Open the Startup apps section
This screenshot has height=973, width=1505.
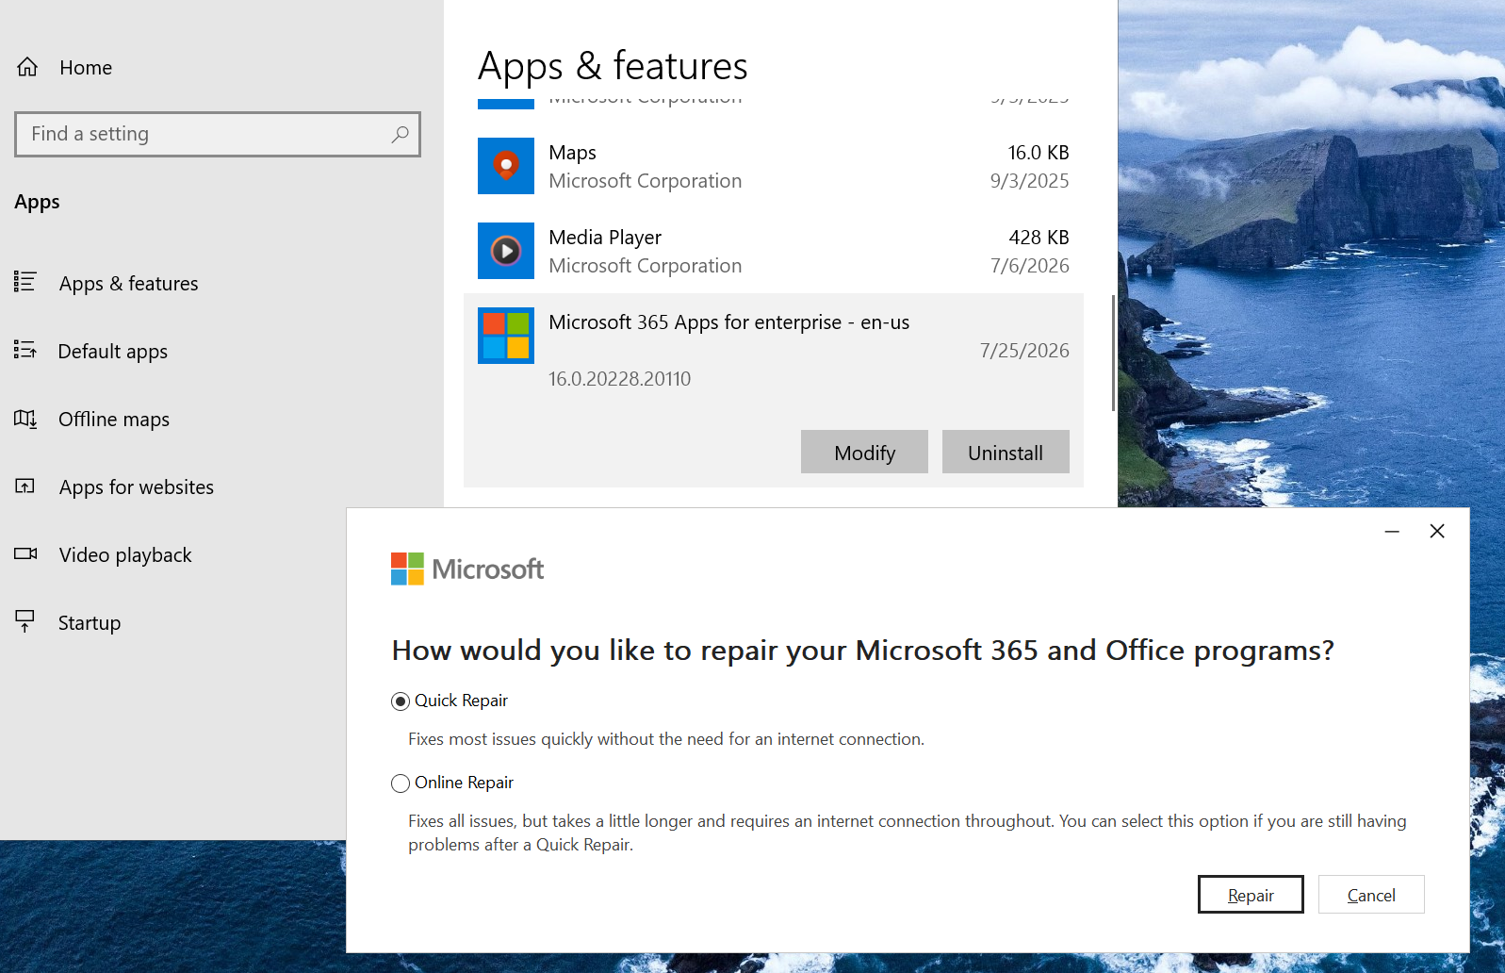90,623
